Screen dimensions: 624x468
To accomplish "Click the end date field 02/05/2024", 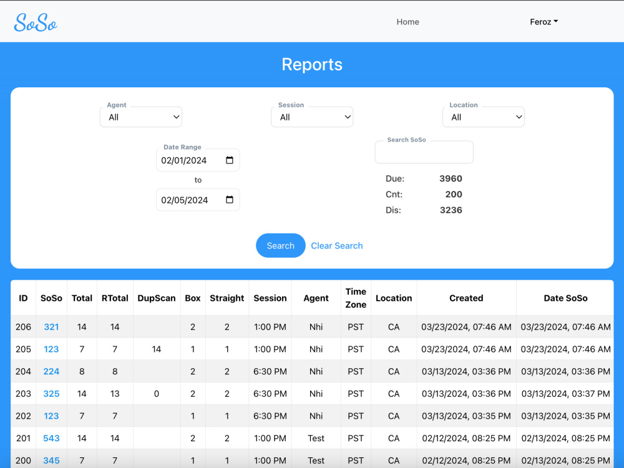I will [x=198, y=200].
